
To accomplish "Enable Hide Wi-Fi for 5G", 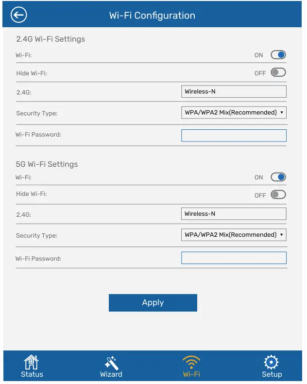I will coord(278,195).
